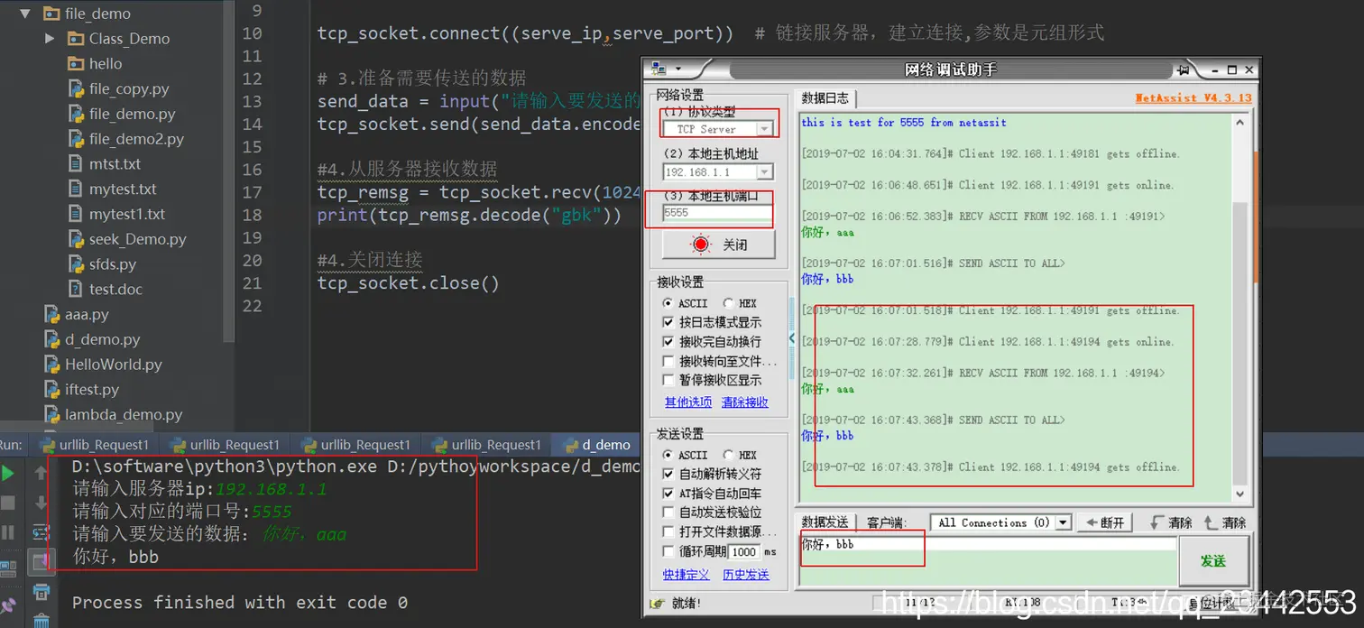Open the 其他选项 link
Screen dimensions: 1364x628
click(x=688, y=402)
